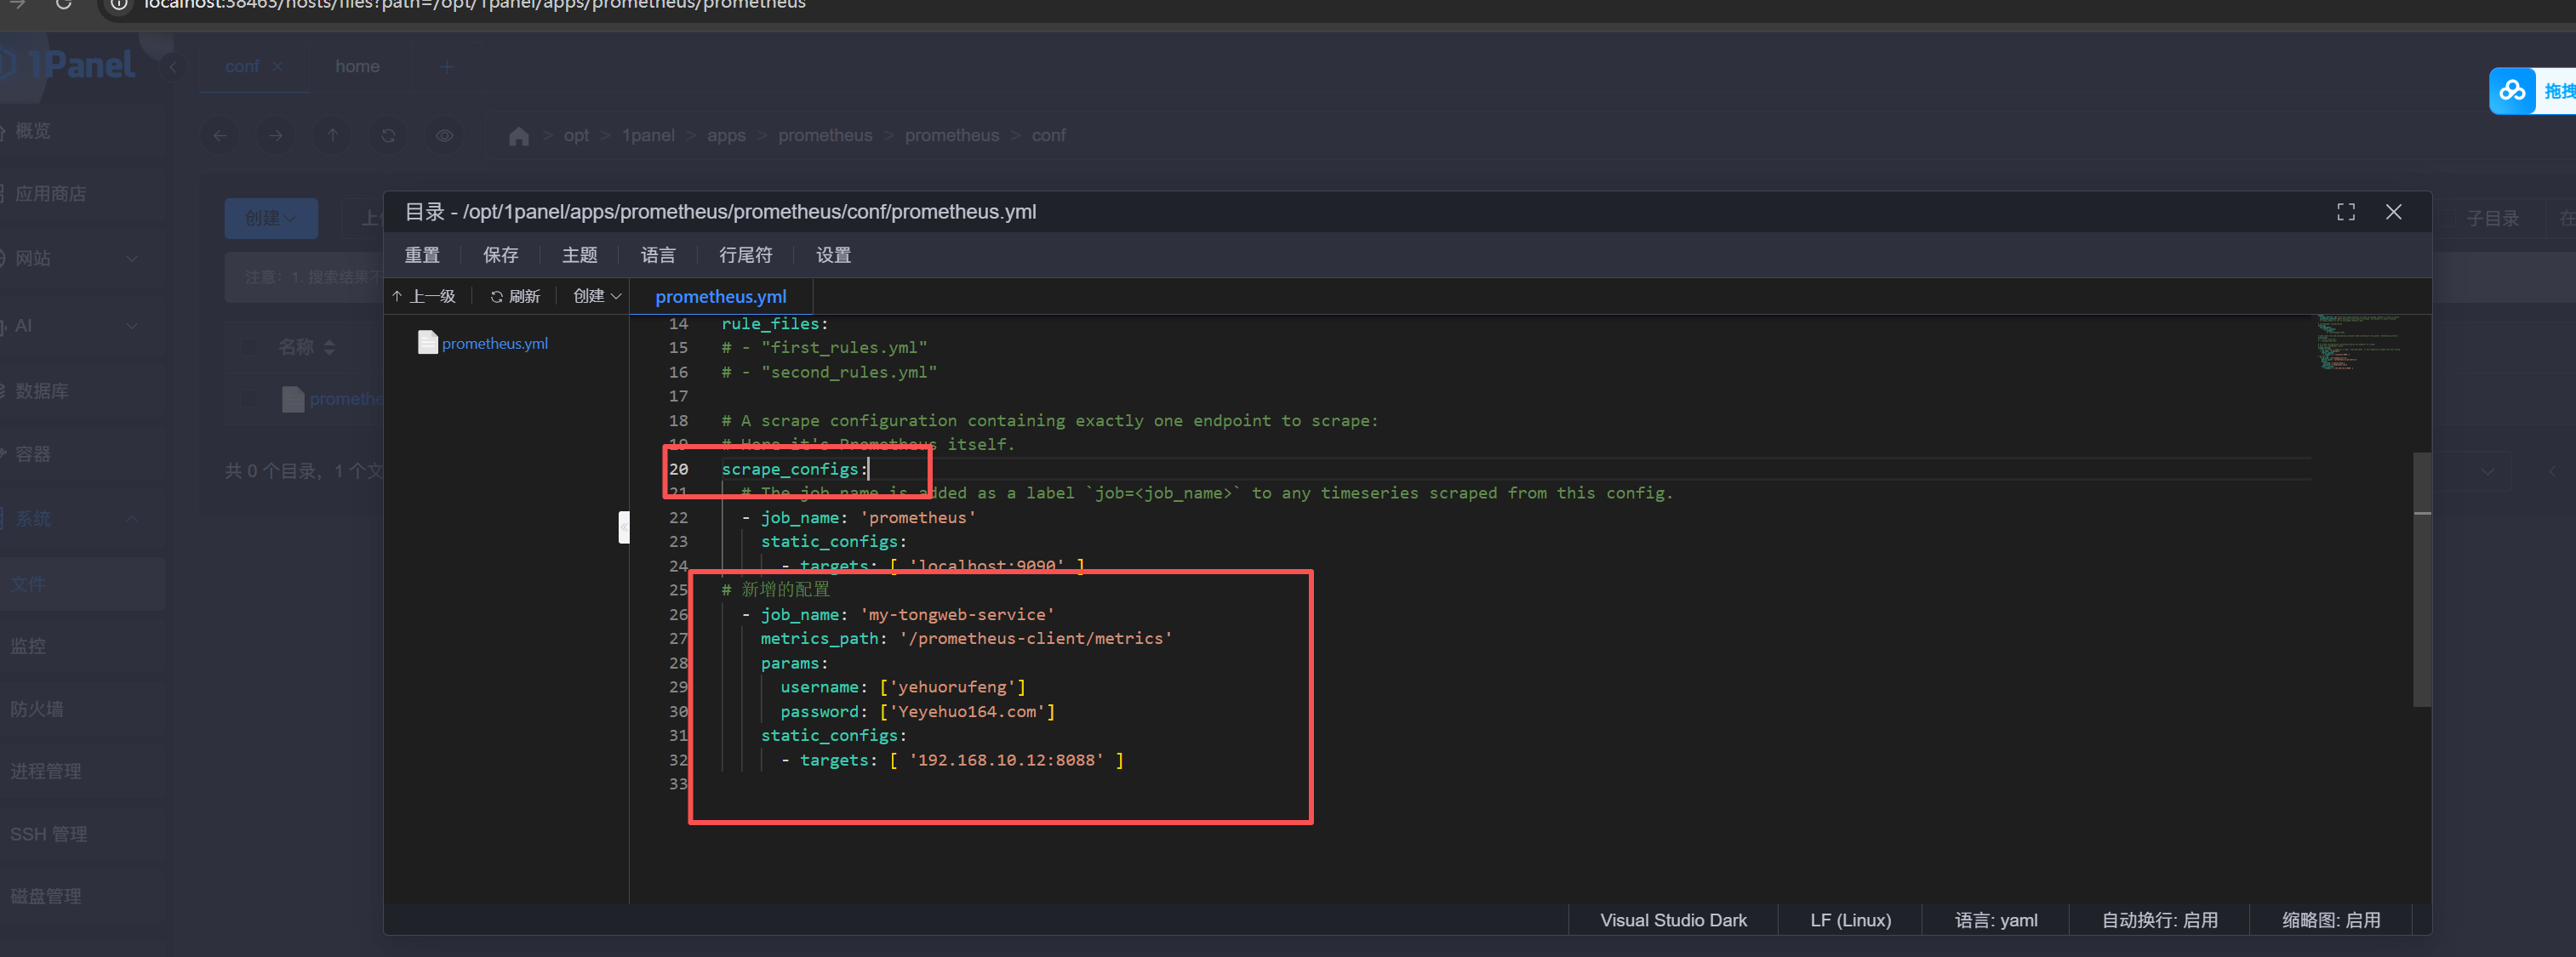2576x957 pixels.
Task: Toggle 自动换行 word wrap in status bar
Action: (x=2159, y=920)
